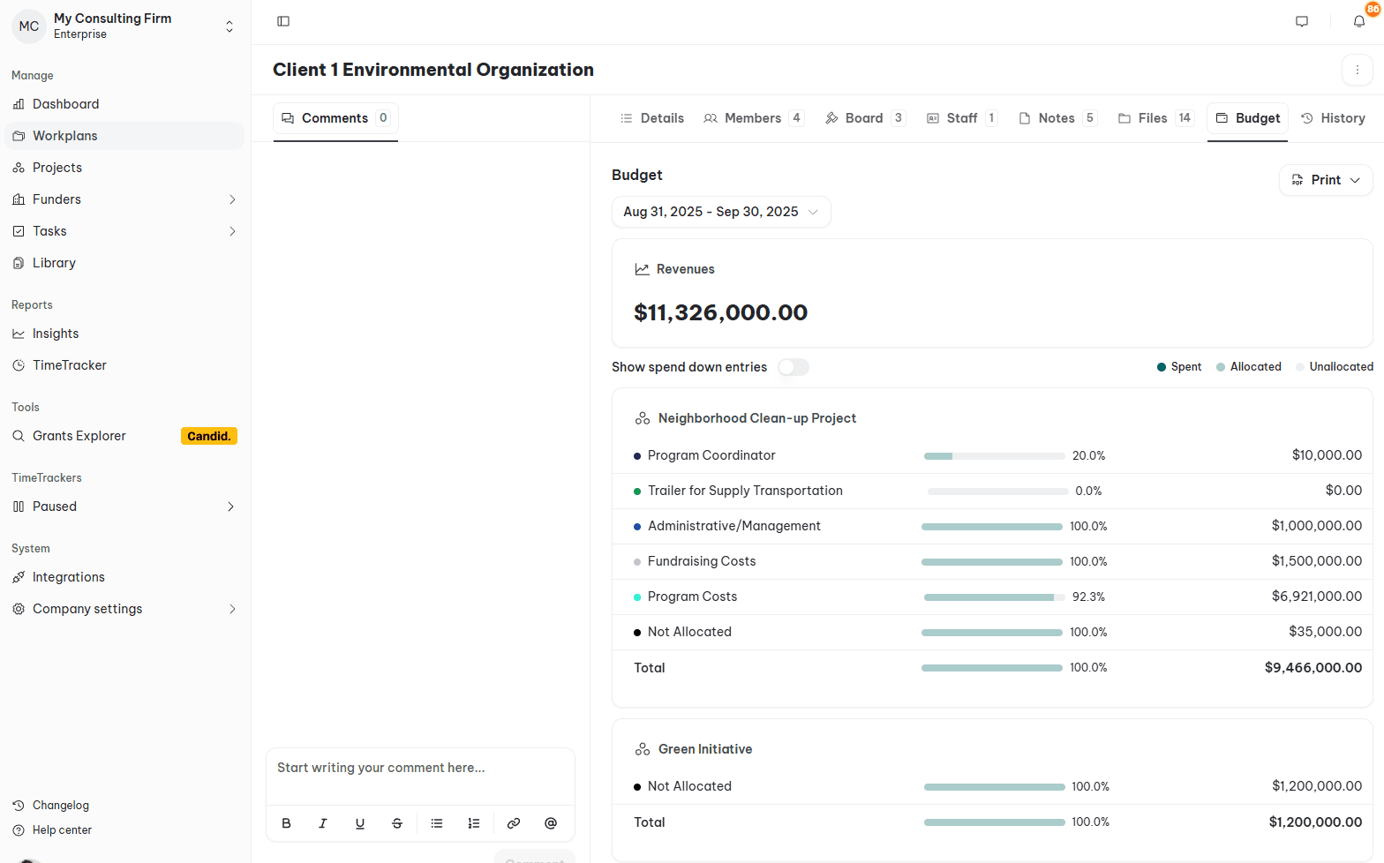Click the Program Coordinator progress bar

tap(994, 456)
